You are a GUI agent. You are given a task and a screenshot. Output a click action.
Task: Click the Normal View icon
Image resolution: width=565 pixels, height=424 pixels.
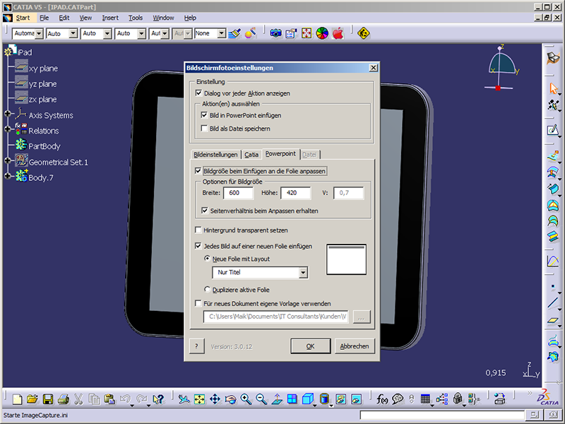277,399
